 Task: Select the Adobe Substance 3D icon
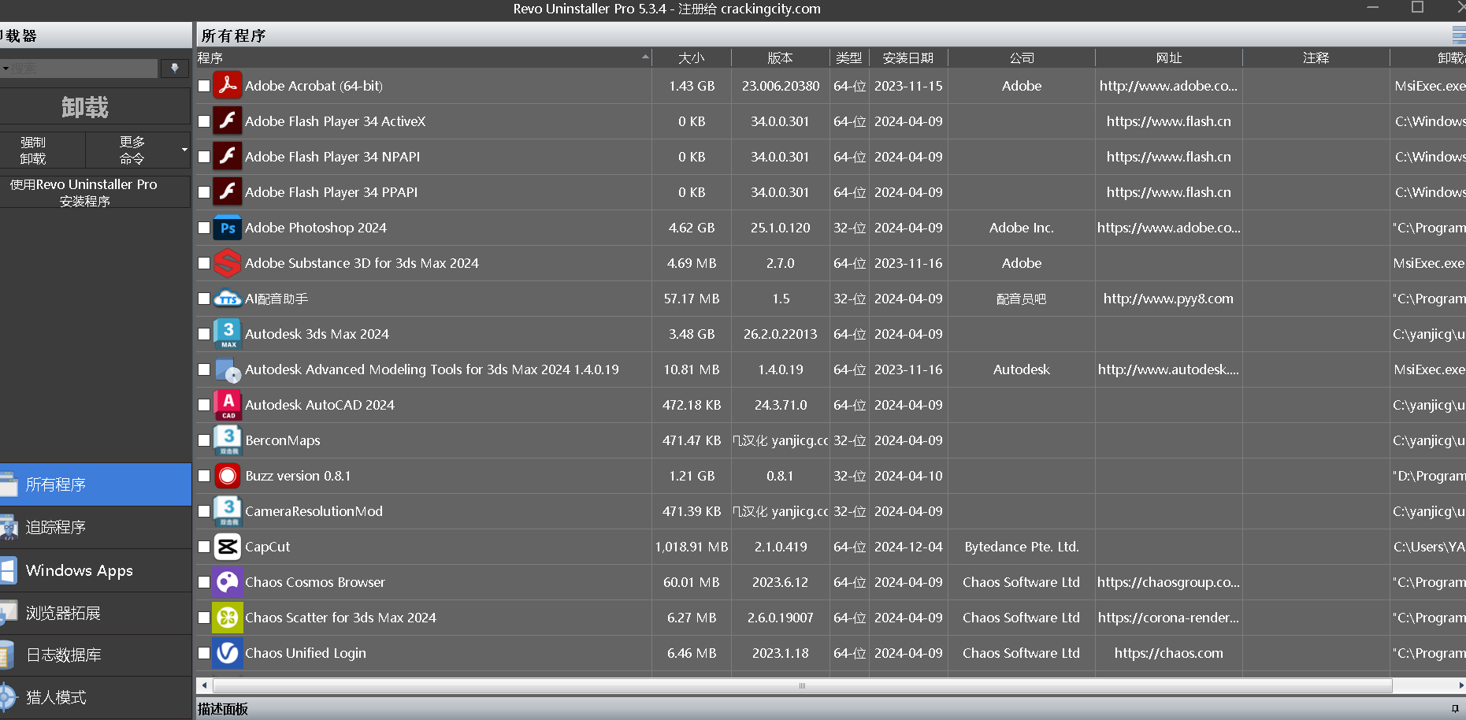pos(228,262)
